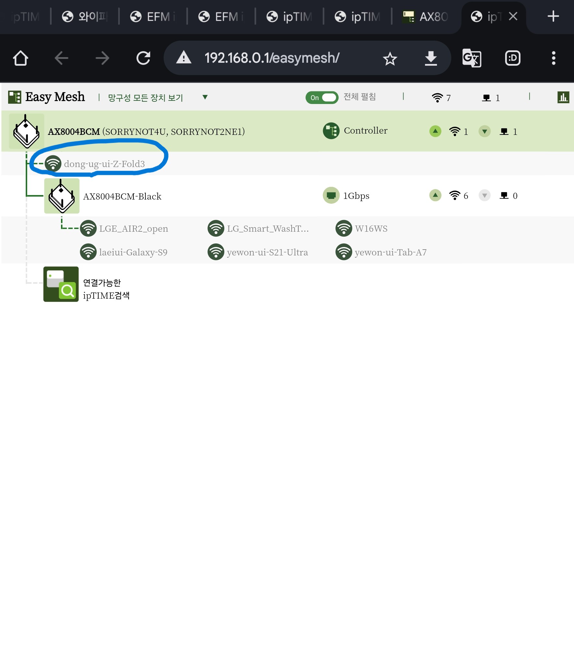Go forward with the forward arrow
The height and width of the screenshot is (648, 574).
[102, 58]
